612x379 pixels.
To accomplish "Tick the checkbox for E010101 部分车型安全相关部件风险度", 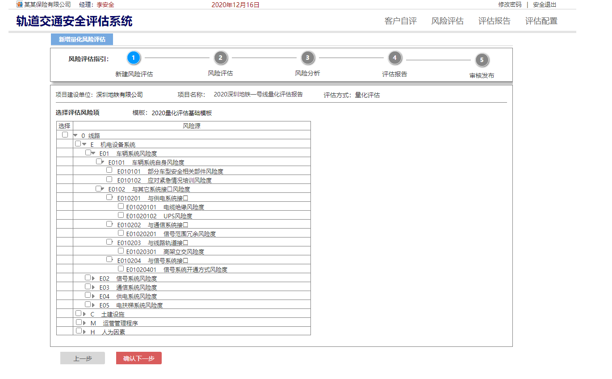I will pyautogui.click(x=109, y=171).
